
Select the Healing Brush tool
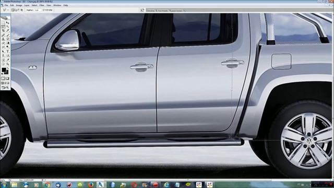[3, 35]
